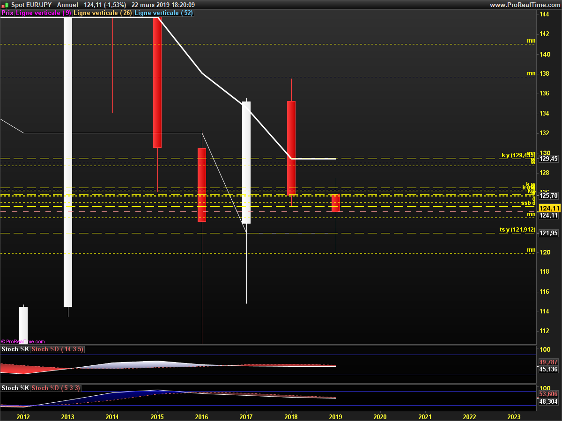Click the 121,95 price axis label
Screen dimensions: 562x421
(x=548, y=233)
